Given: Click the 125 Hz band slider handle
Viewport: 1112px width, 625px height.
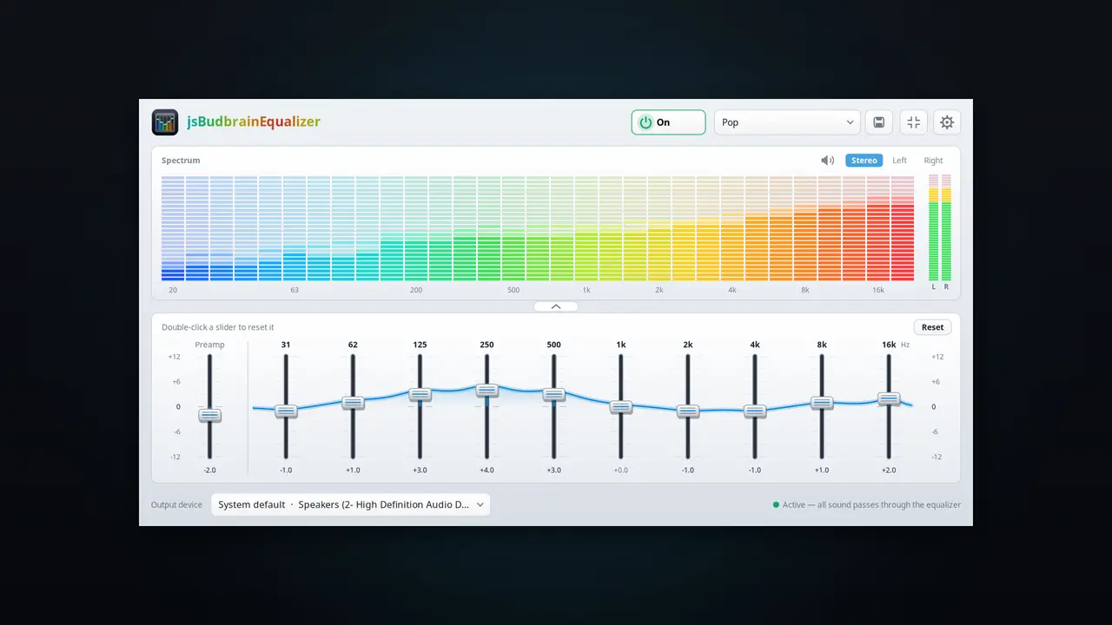Looking at the screenshot, I should click(420, 394).
